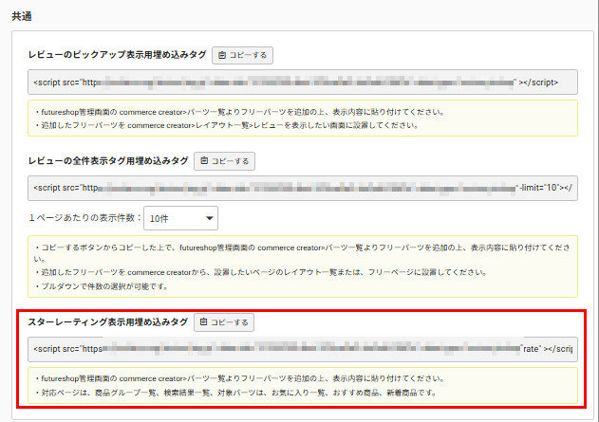Select the pickup display script tag field

pos(303,83)
